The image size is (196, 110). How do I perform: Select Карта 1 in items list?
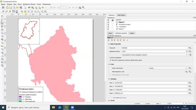[x=121, y=29]
